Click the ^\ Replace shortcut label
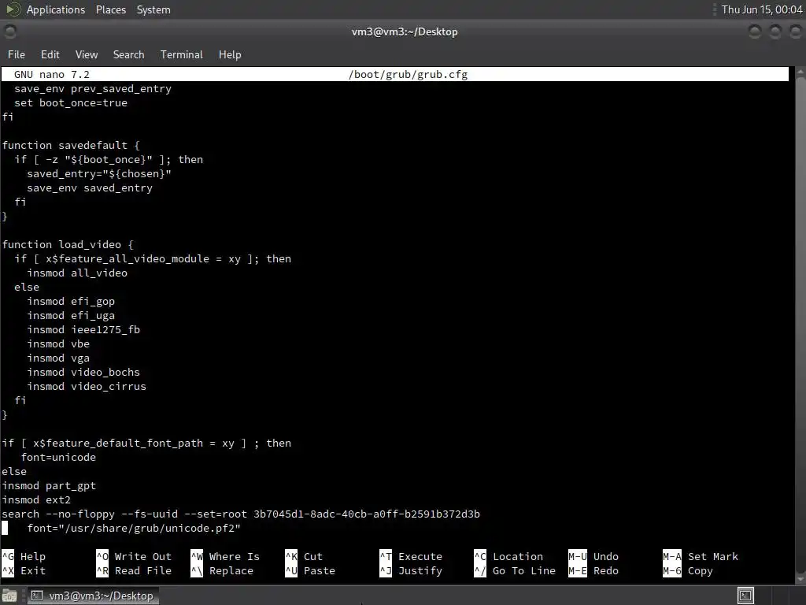 (222, 570)
